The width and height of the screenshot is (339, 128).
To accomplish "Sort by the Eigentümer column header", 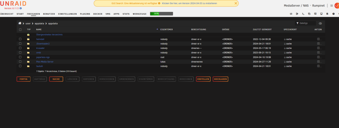I will pyautogui.click(x=166, y=29).
